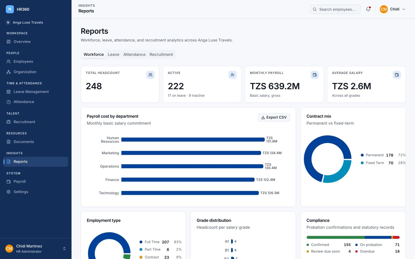The width and height of the screenshot is (415, 259).
Task: Click the "248" total headcount value
Action: coord(94,86)
